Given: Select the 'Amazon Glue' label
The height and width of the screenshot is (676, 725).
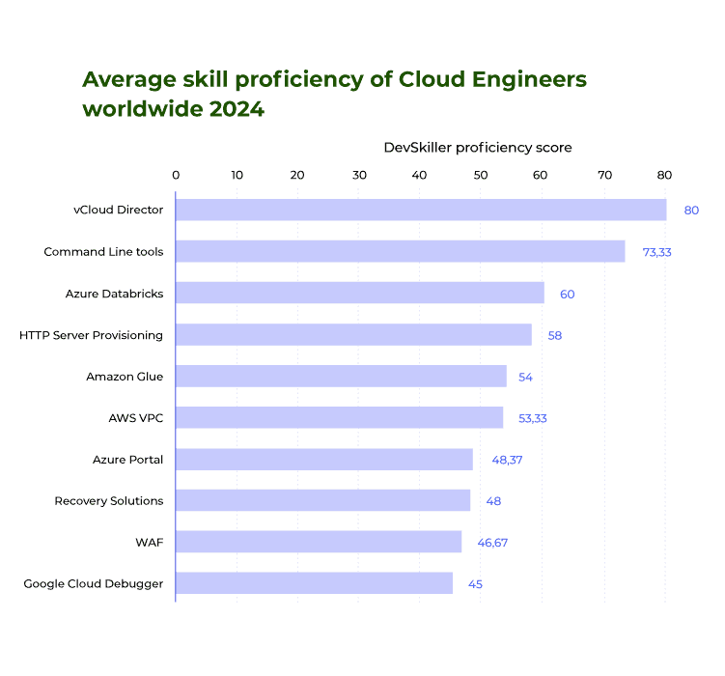Looking at the screenshot, I should (125, 377).
